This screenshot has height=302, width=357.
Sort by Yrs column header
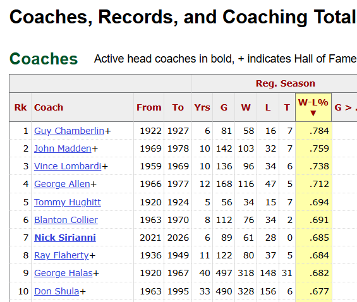point(202,107)
